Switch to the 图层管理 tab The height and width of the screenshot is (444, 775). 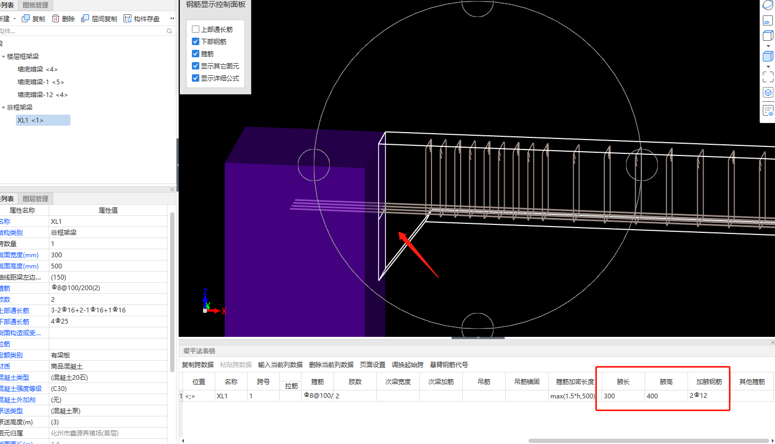pos(36,198)
